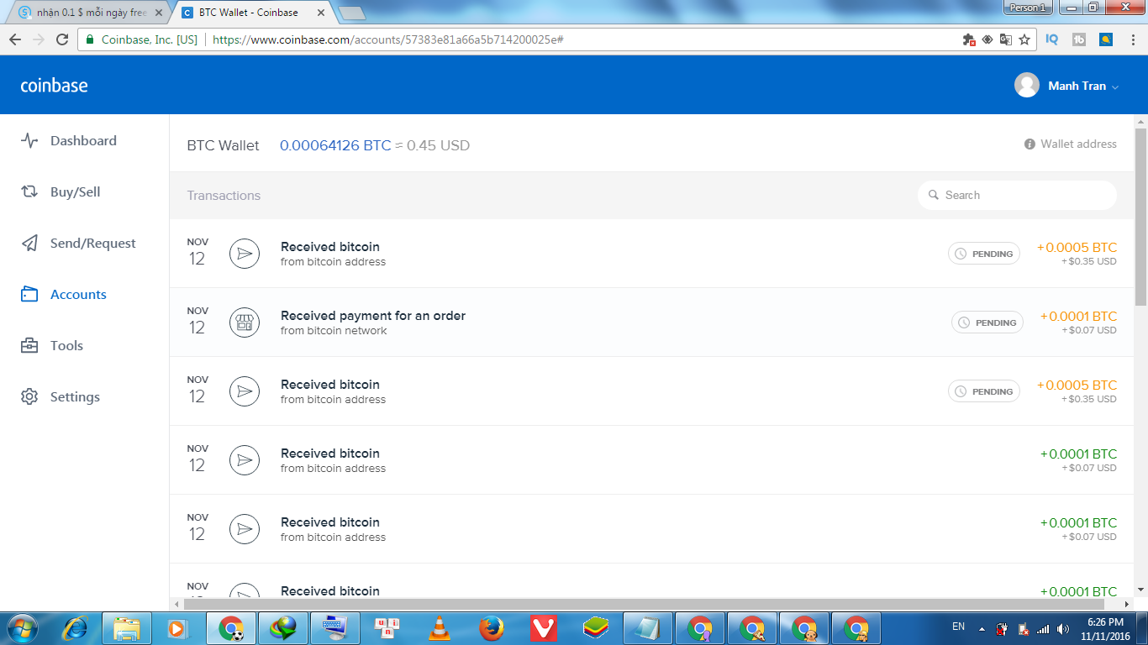Click the Person 1 profile button
The width and height of the screenshot is (1148, 645).
click(x=1029, y=8)
